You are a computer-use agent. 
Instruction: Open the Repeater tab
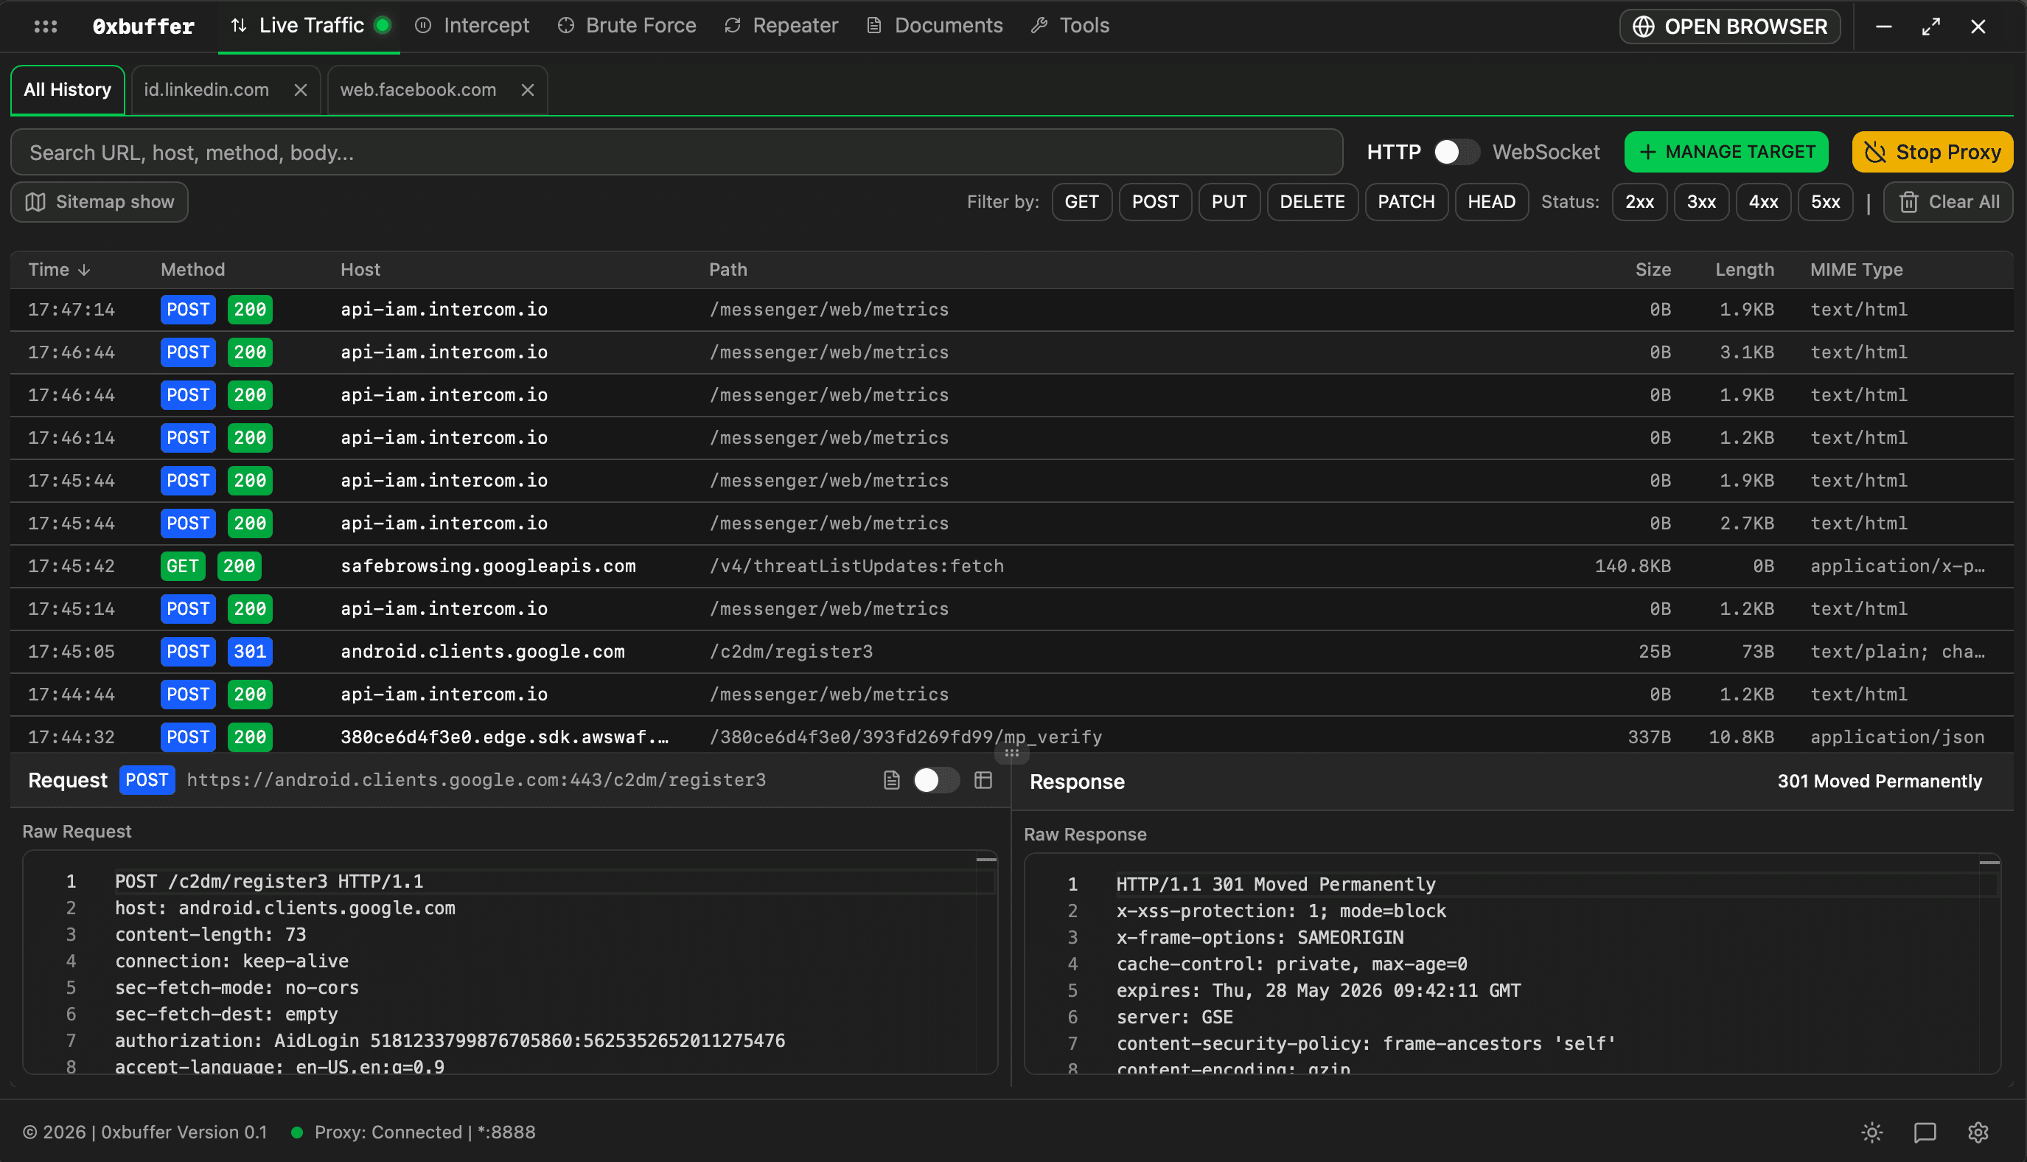781,27
